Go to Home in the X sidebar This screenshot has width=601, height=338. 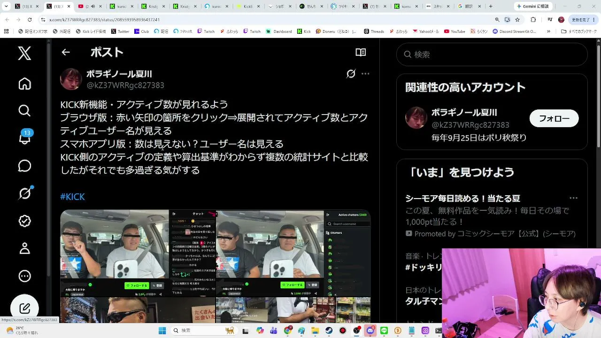click(24, 84)
